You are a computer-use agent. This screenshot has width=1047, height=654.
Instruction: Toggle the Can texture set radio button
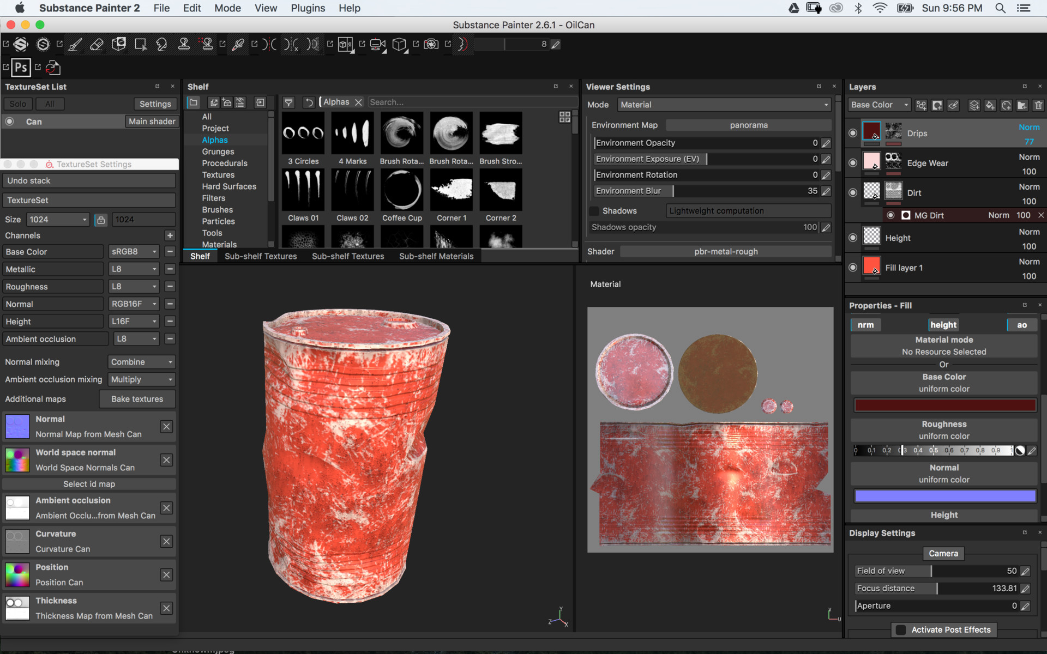pyautogui.click(x=10, y=122)
